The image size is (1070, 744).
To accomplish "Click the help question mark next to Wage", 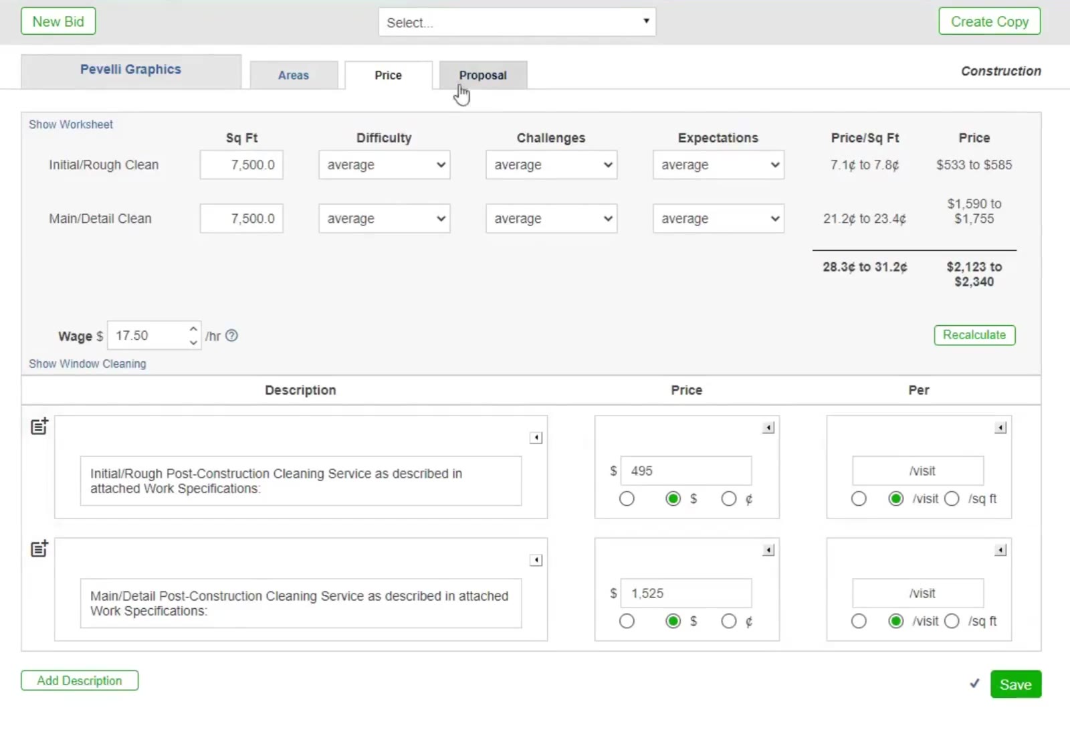I will (231, 336).
